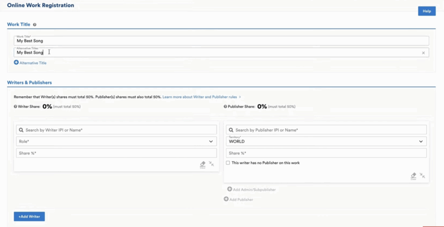Check 'This writer has no Publisher on this work'
The width and height of the screenshot is (444, 227).
coord(228,163)
